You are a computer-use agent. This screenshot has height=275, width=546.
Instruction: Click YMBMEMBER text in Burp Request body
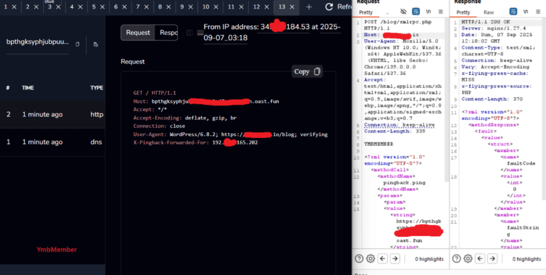379,144
